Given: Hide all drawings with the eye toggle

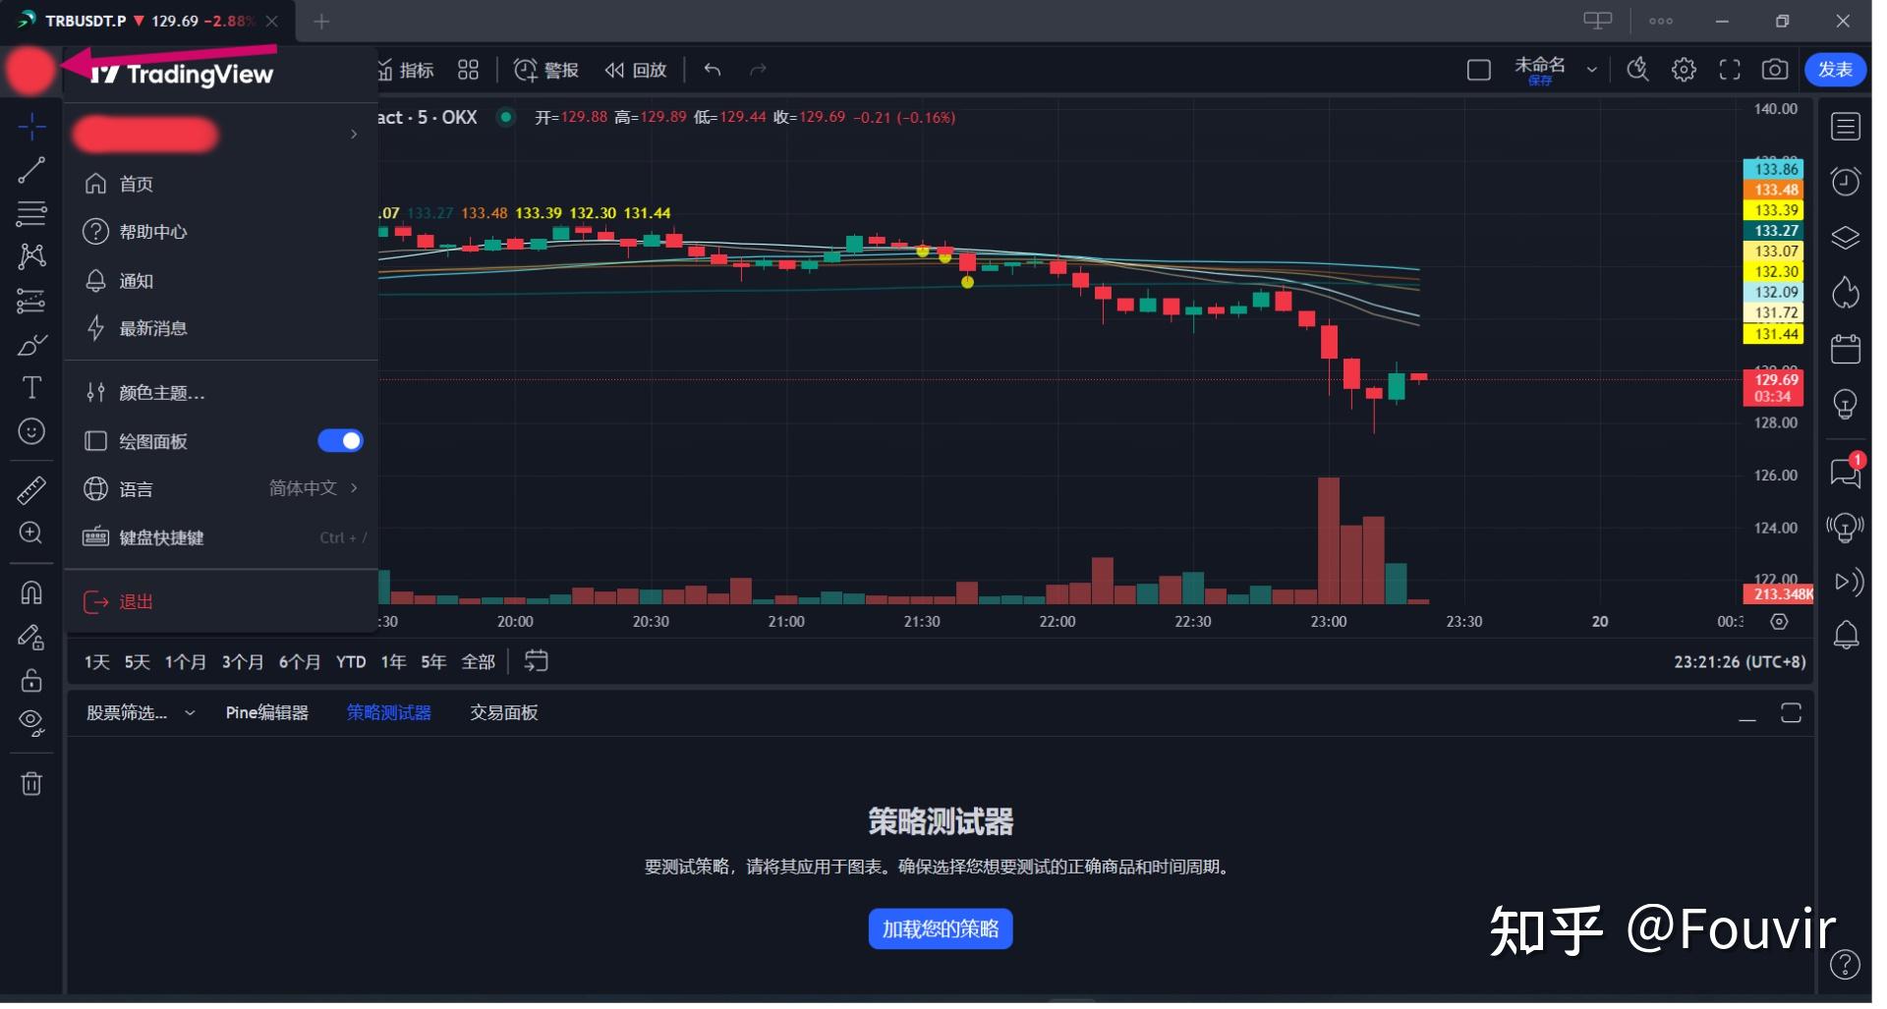Looking at the screenshot, I should pyautogui.click(x=31, y=720).
